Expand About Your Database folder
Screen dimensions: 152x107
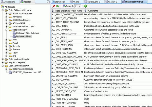point(6,13)
